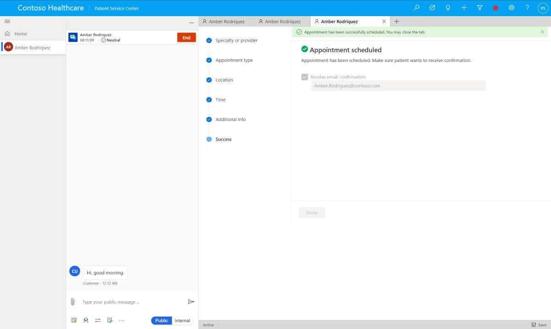Viewport: 551px width, 329px height.
Task: Toggle Receive email confirmation checkbox
Action: [304, 77]
